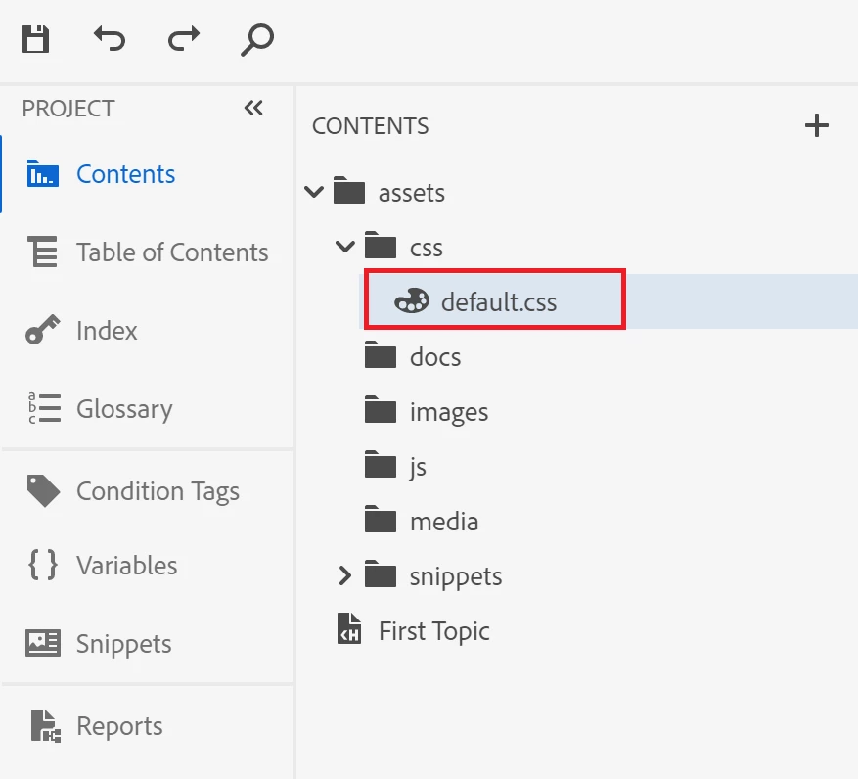Click the docs folder icon
This screenshot has width=858, height=779.
tap(381, 354)
